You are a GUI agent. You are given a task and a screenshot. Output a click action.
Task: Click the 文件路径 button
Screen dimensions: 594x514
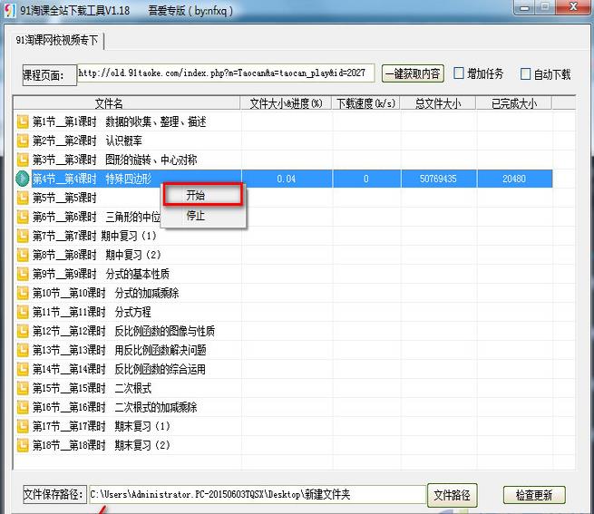pyautogui.click(x=452, y=495)
